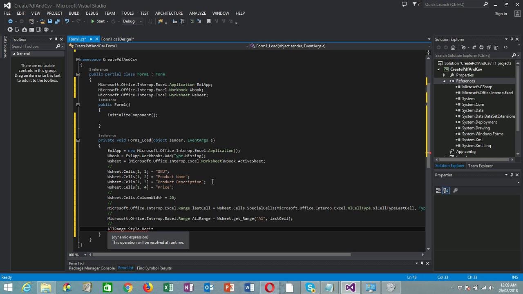Open the Find Symbol Results tab
Viewport: 523px width, 294px height.
154,268
